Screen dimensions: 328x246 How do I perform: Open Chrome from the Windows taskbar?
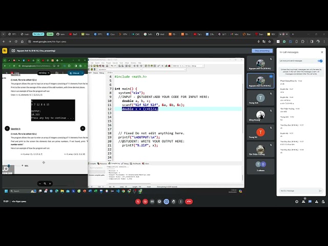pos(124,191)
